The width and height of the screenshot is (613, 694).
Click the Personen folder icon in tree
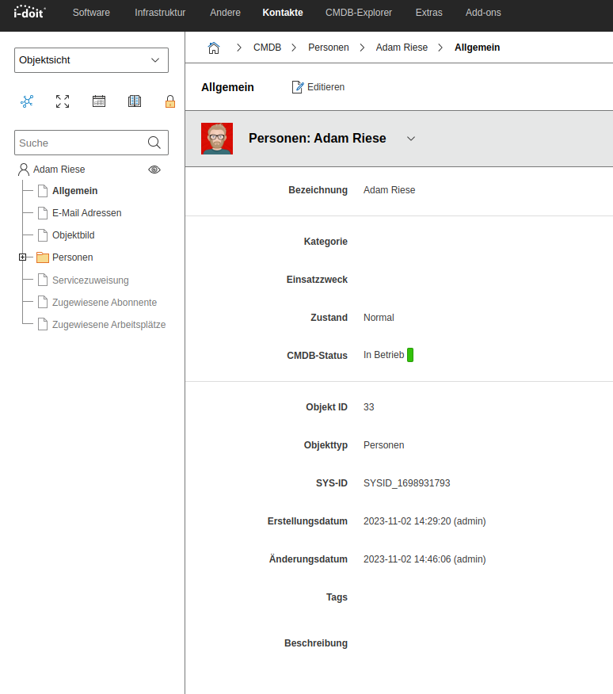tap(43, 257)
